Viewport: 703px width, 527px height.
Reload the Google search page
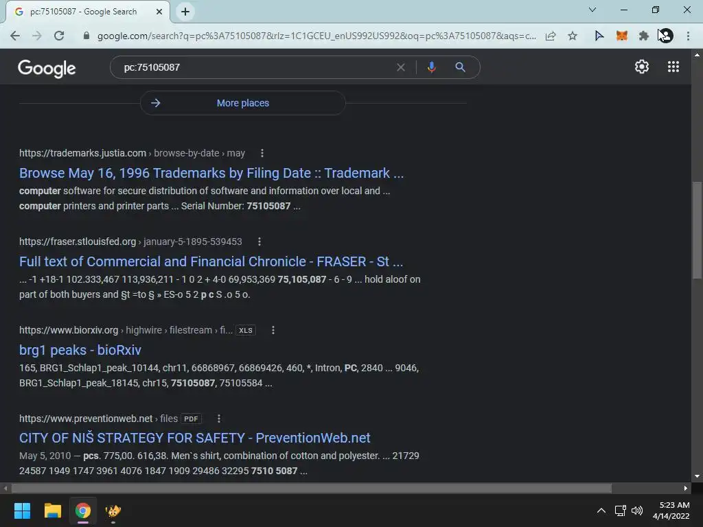pyautogui.click(x=59, y=36)
